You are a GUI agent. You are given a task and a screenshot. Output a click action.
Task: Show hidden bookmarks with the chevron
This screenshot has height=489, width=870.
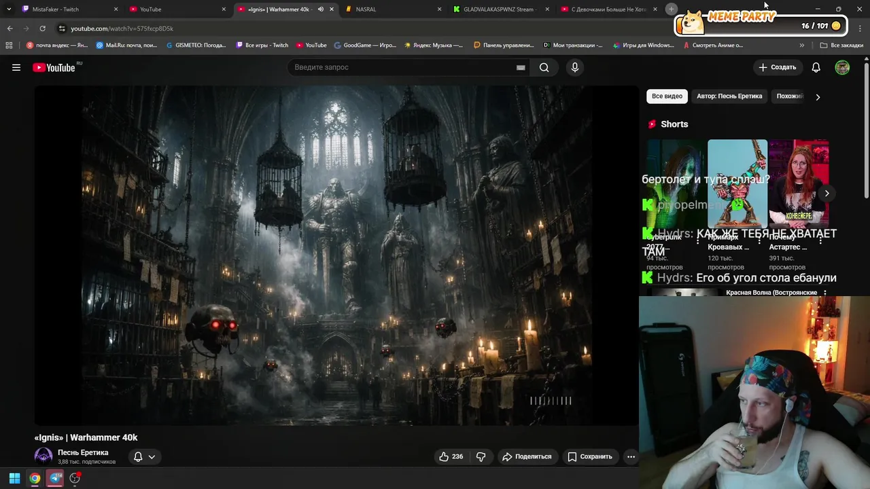[802, 46]
